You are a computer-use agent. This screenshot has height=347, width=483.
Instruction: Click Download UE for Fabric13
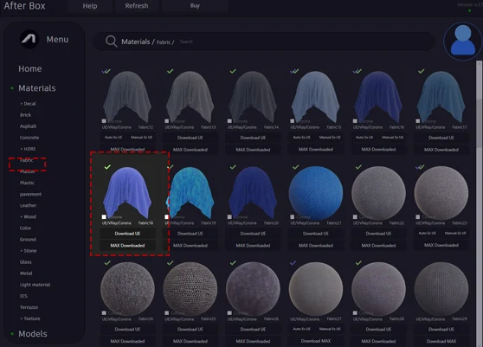tap(190, 138)
